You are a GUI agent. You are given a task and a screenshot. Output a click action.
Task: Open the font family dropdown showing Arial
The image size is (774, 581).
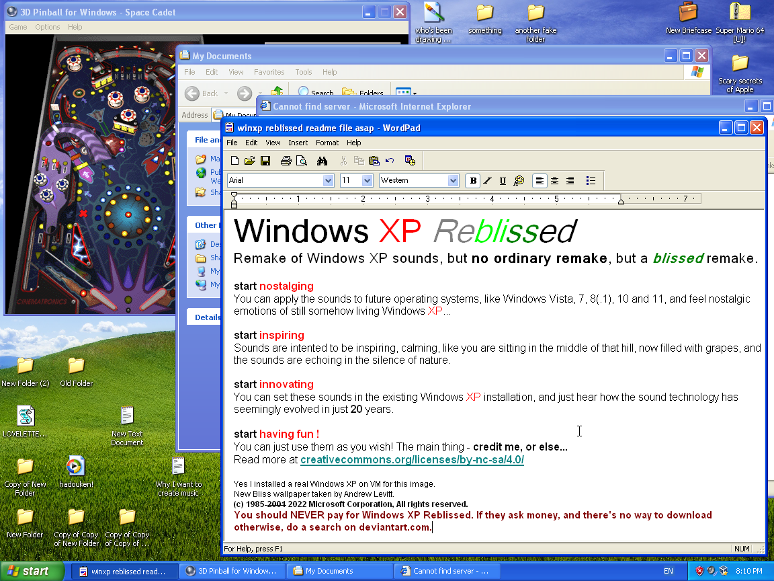pos(327,180)
